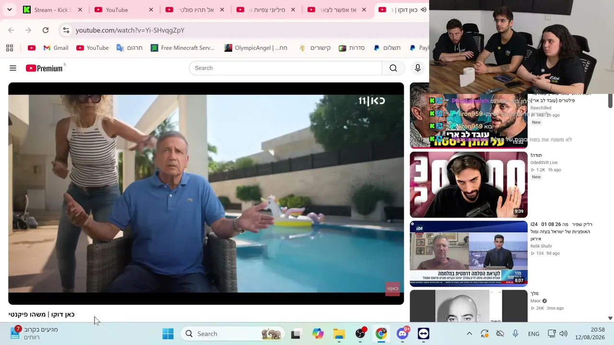Viewport: 614px width, 345px height.
Task: Show hidden system tray icons chevron
Action: (469, 334)
